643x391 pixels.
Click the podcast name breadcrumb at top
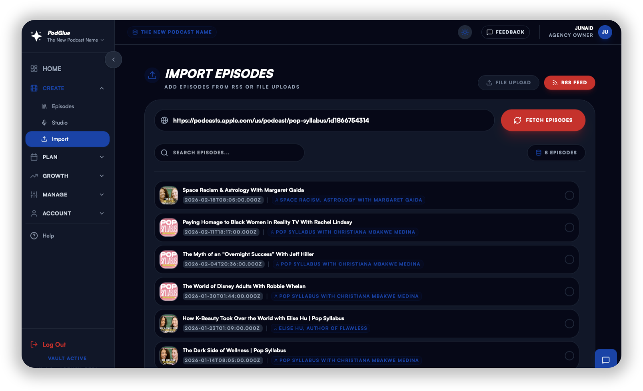pos(172,32)
